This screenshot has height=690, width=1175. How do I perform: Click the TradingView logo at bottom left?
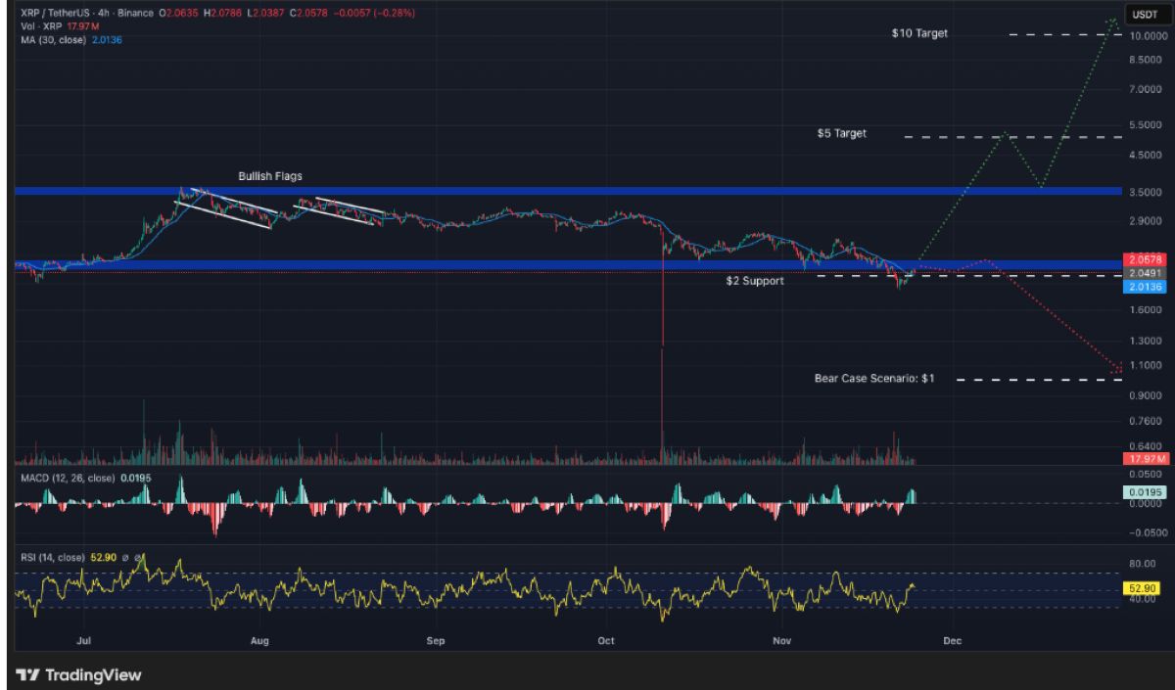pos(75,674)
